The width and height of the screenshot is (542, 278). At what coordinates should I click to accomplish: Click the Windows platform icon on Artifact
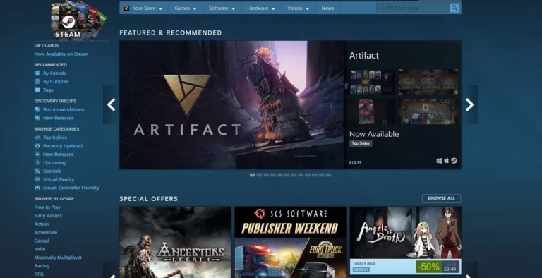click(439, 161)
